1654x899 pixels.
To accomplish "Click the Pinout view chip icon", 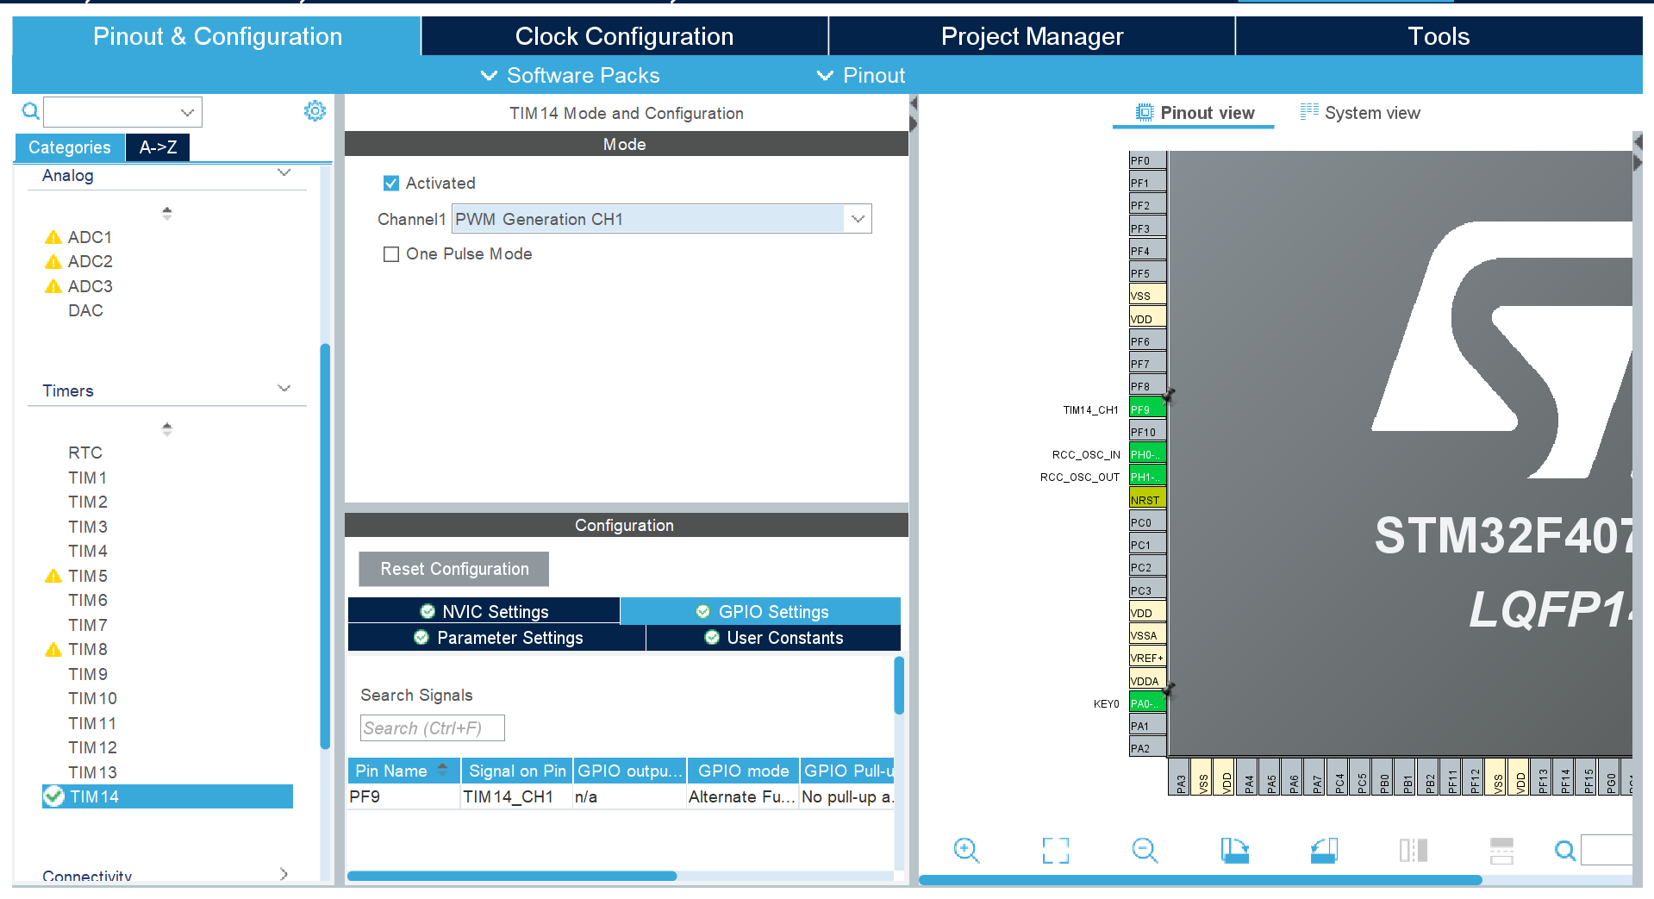I will point(1145,113).
